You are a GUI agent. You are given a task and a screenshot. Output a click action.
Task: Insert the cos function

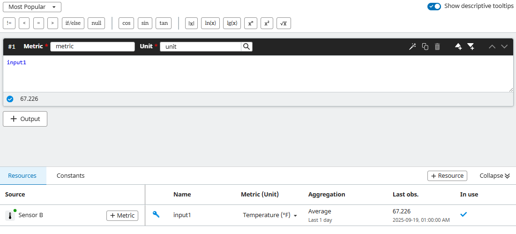point(127,23)
